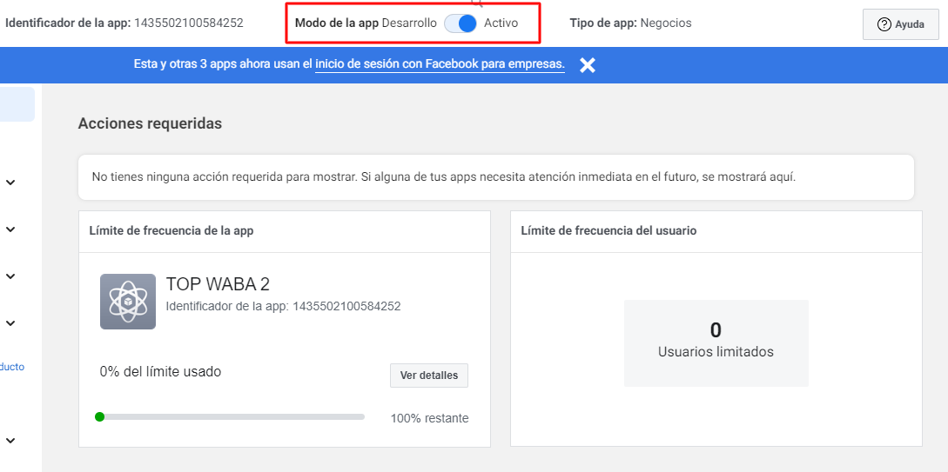Click the partially visible 'ducto' sidebar link
The width and height of the screenshot is (948, 472).
click(12, 367)
